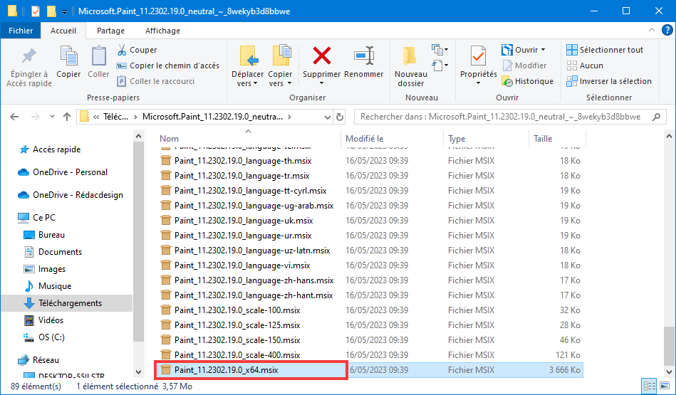Open Propriétés from the ribbon
Screen dimensions: 676x395
click(x=478, y=65)
